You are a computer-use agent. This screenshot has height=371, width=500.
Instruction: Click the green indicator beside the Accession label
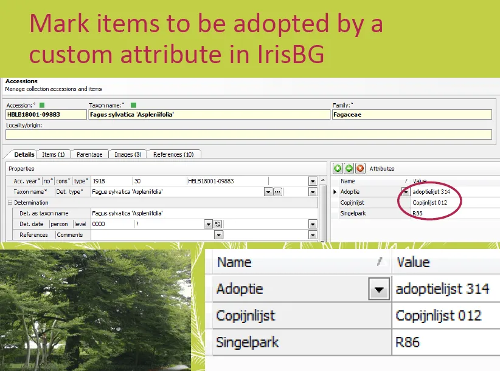[42, 105]
